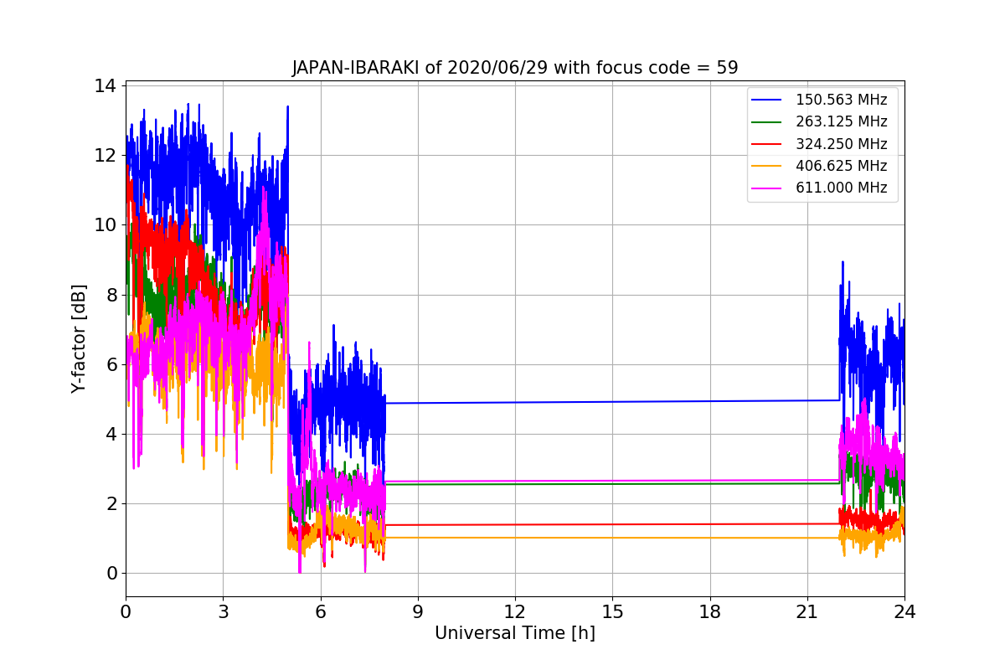Click x-axis tick label '18'
Viewport: 1005px width, 670px height.
(709, 611)
